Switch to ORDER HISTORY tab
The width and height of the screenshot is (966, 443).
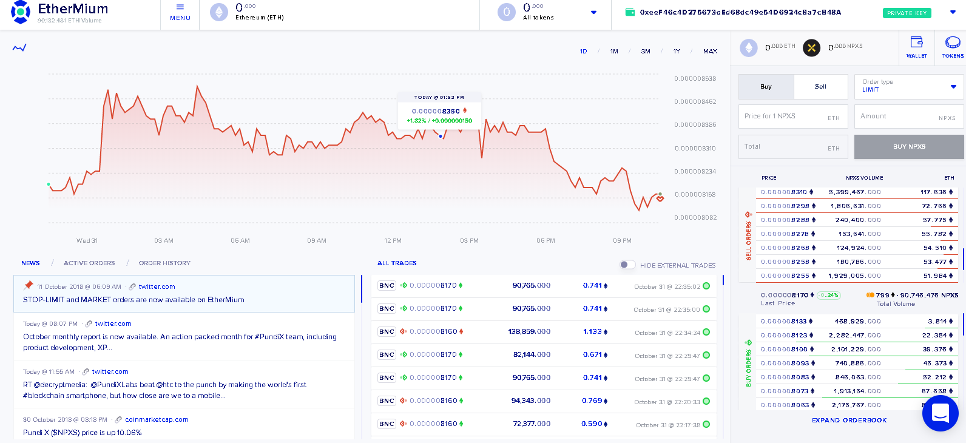point(164,263)
